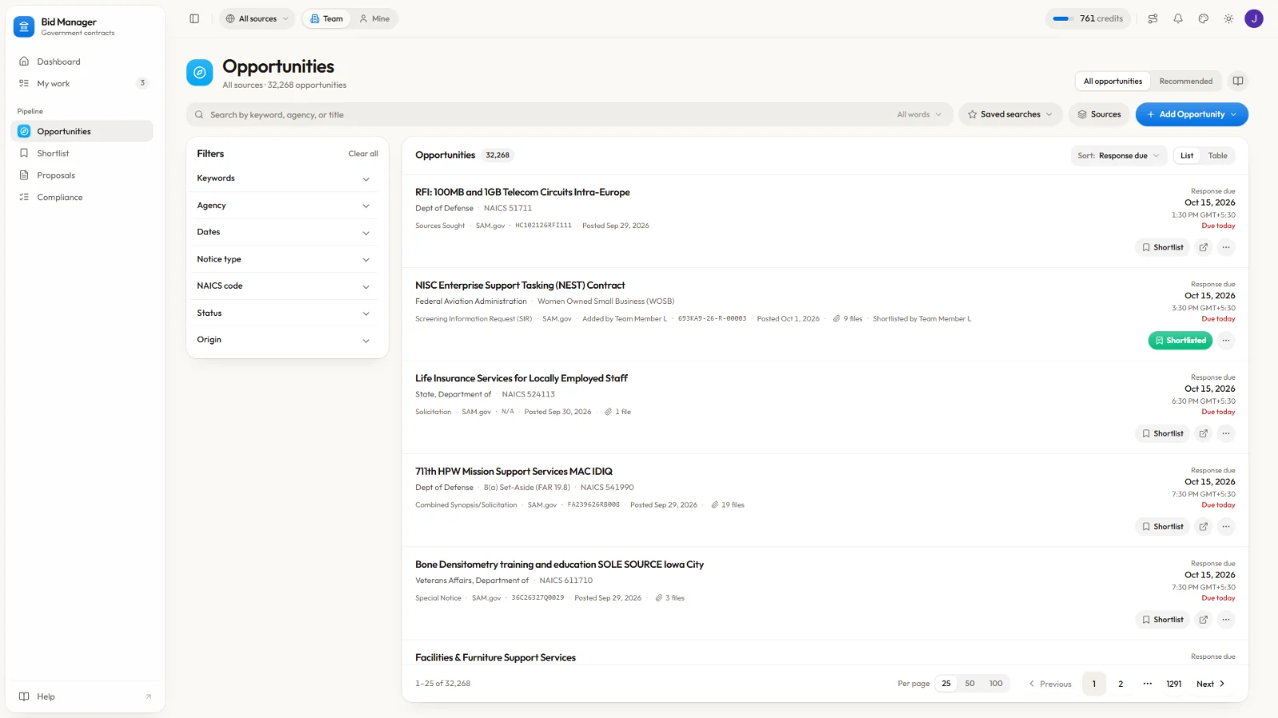Switch to Table view

pyautogui.click(x=1217, y=156)
